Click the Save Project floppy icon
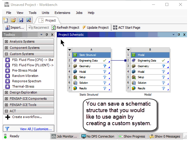Image resolution: width=190 pixels, height=142 pixels. [x=21, y=20]
